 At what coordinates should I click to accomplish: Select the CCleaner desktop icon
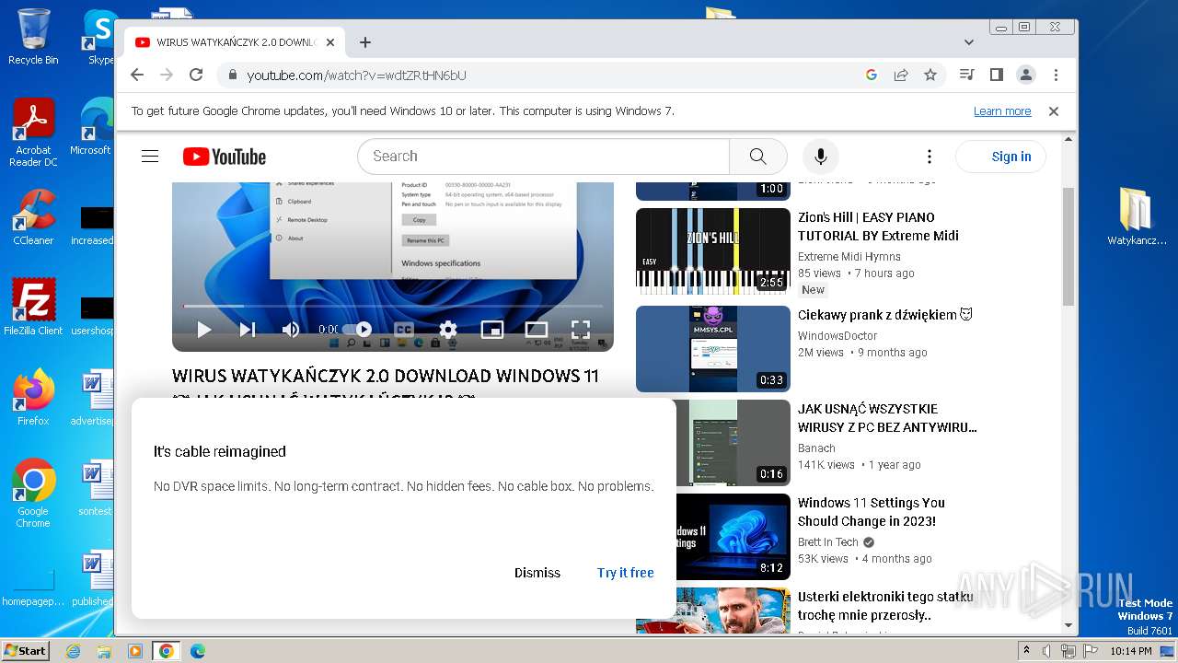33,217
